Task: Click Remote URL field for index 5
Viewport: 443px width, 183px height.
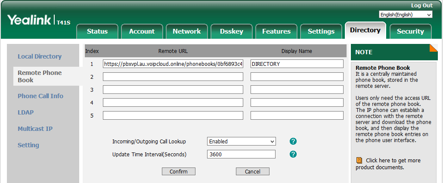Action: (173, 115)
